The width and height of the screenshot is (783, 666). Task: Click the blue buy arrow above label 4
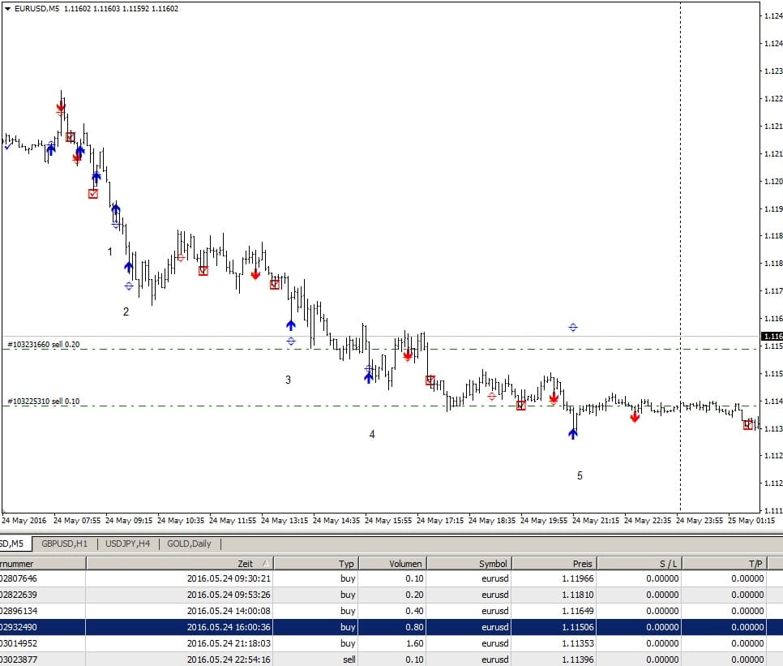pos(369,377)
